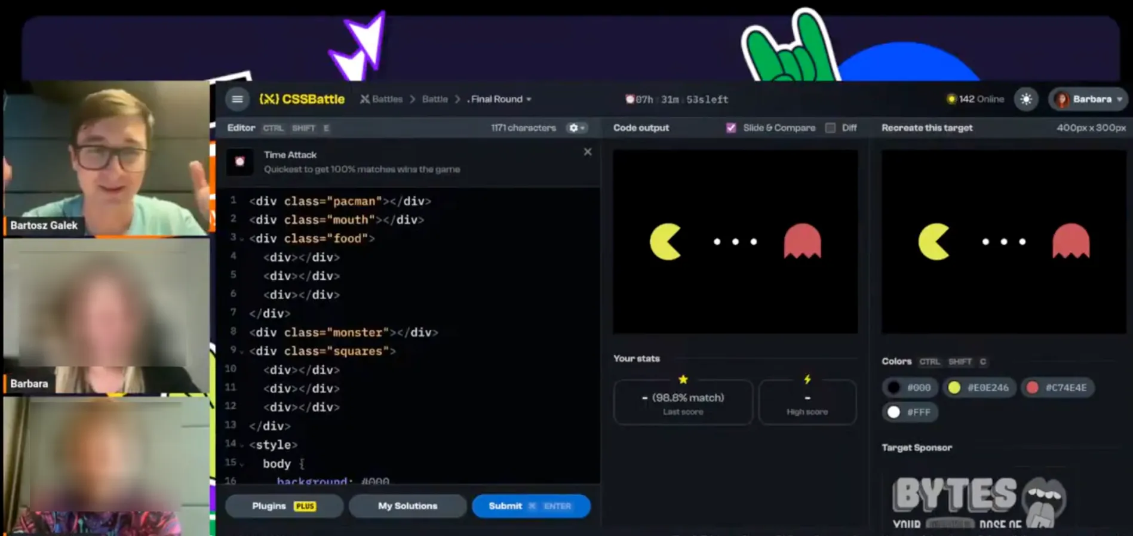Toggle the Slide & Compare checkbox
Image resolution: width=1133 pixels, height=536 pixels.
[x=731, y=128]
